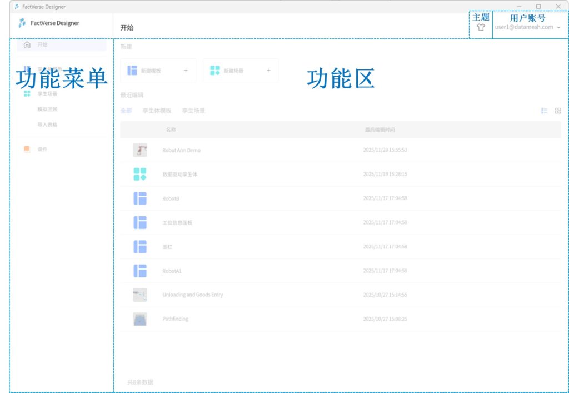This screenshot has height=393, width=569.
Task: Switch to the 孪生场景 filter tab
Action: (193, 111)
